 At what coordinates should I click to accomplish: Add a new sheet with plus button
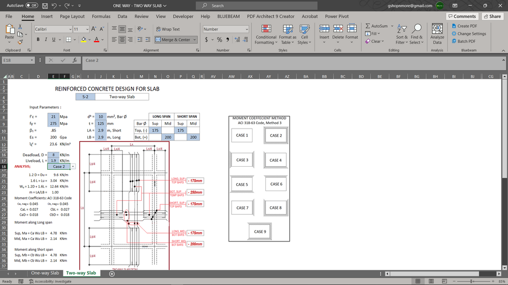(112, 274)
